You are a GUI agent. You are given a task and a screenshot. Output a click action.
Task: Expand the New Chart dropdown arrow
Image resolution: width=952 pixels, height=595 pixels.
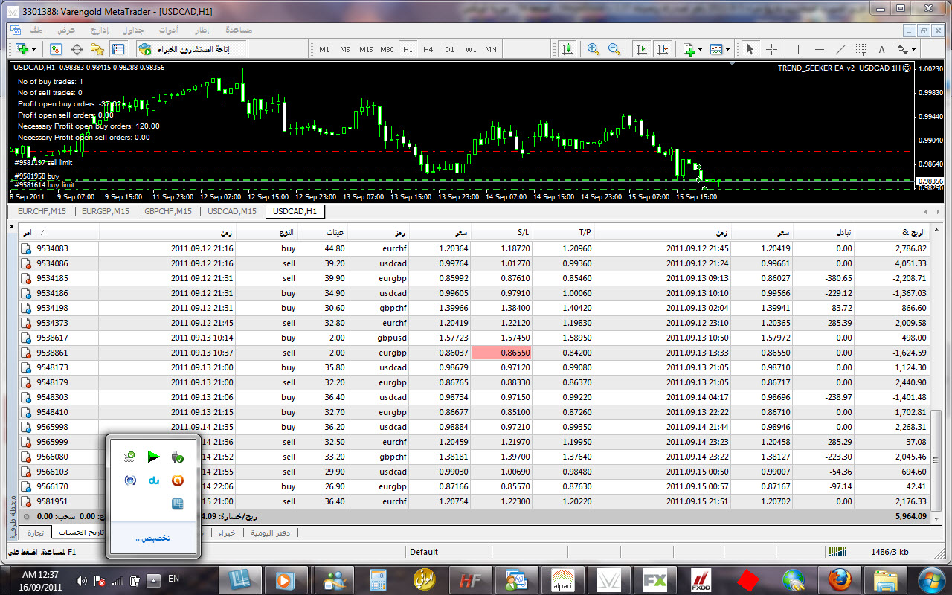pyautogui.click(x=34, y=49)
